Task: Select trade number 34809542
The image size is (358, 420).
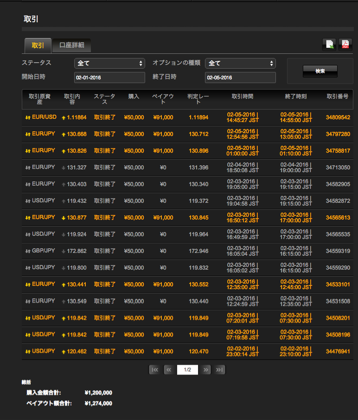Action: point(338,117)
